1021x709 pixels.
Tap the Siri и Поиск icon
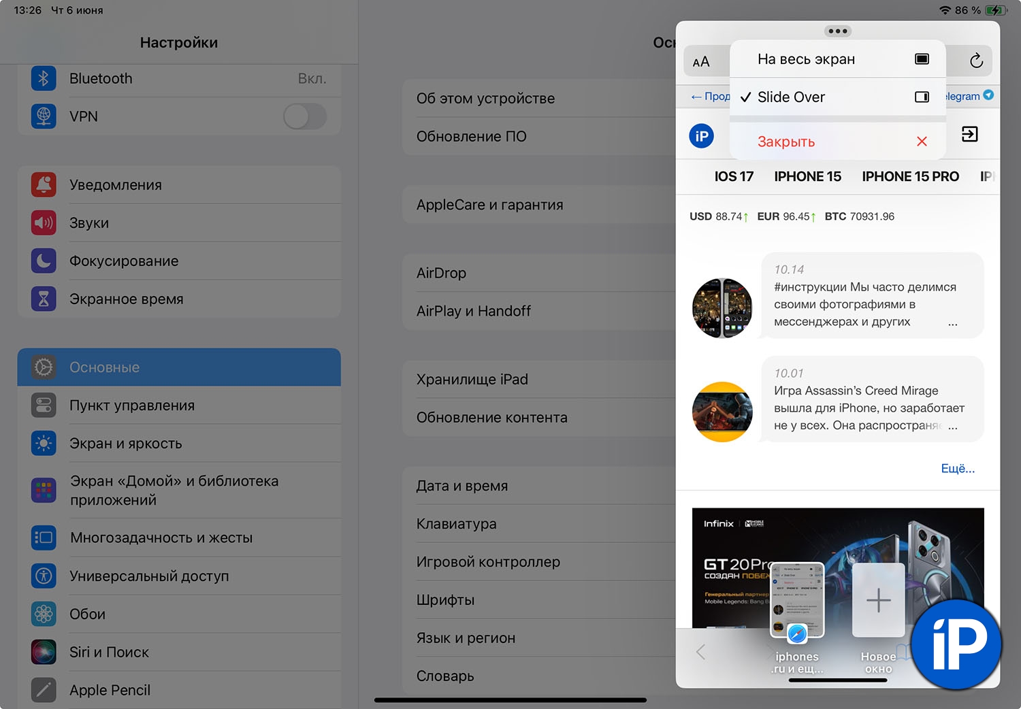click(44, 652)
